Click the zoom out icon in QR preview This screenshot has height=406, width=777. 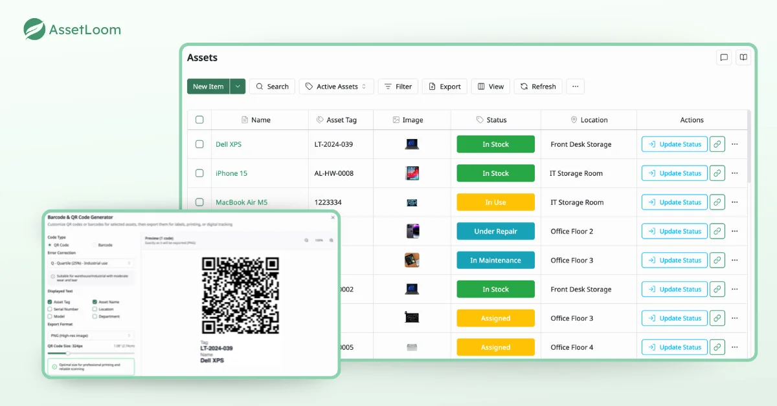point(306,240)
